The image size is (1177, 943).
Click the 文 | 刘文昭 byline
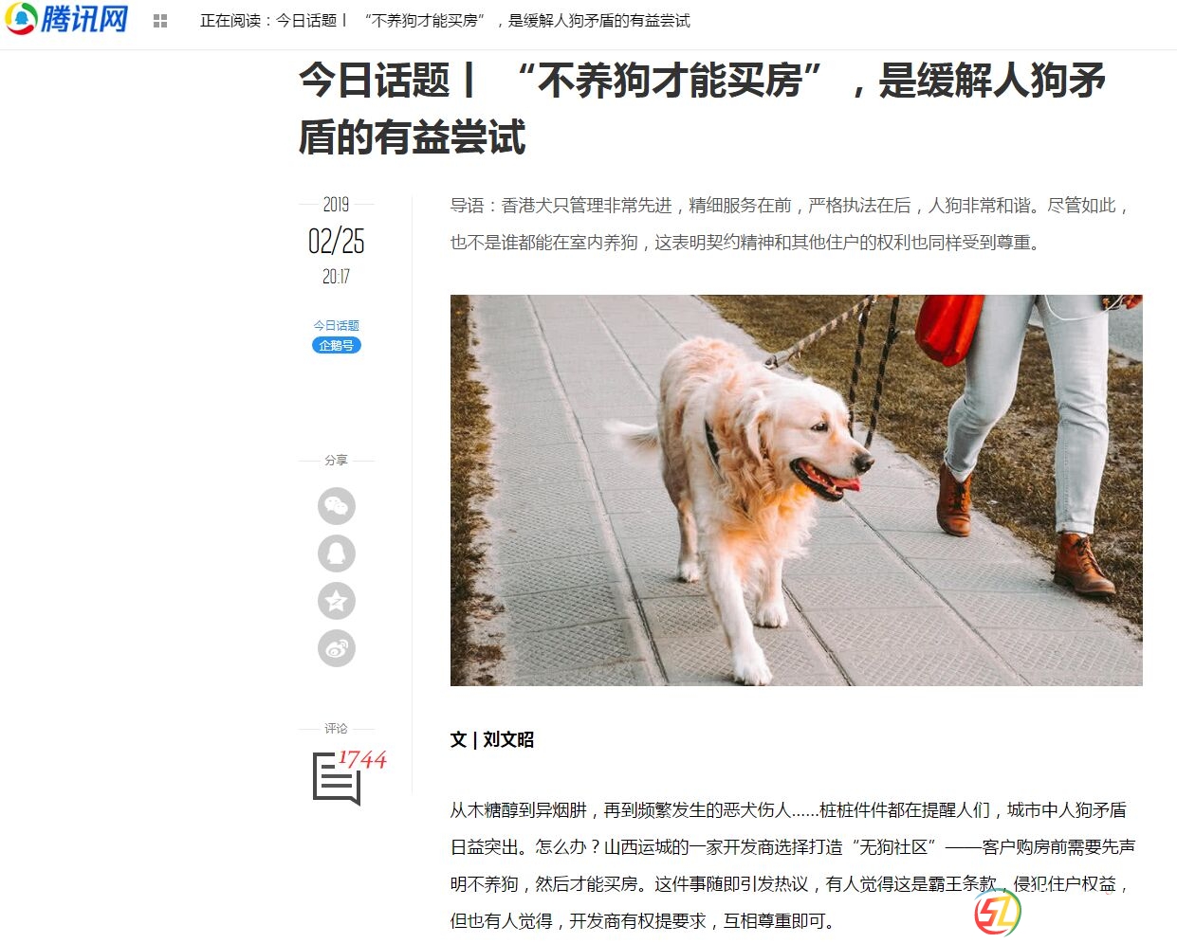[x=492, y=739]
